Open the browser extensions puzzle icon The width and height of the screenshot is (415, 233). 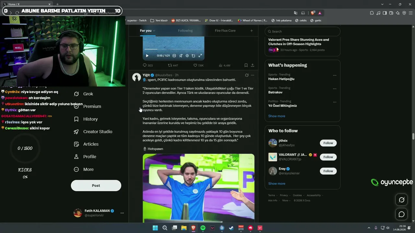(x=372, y=13)
